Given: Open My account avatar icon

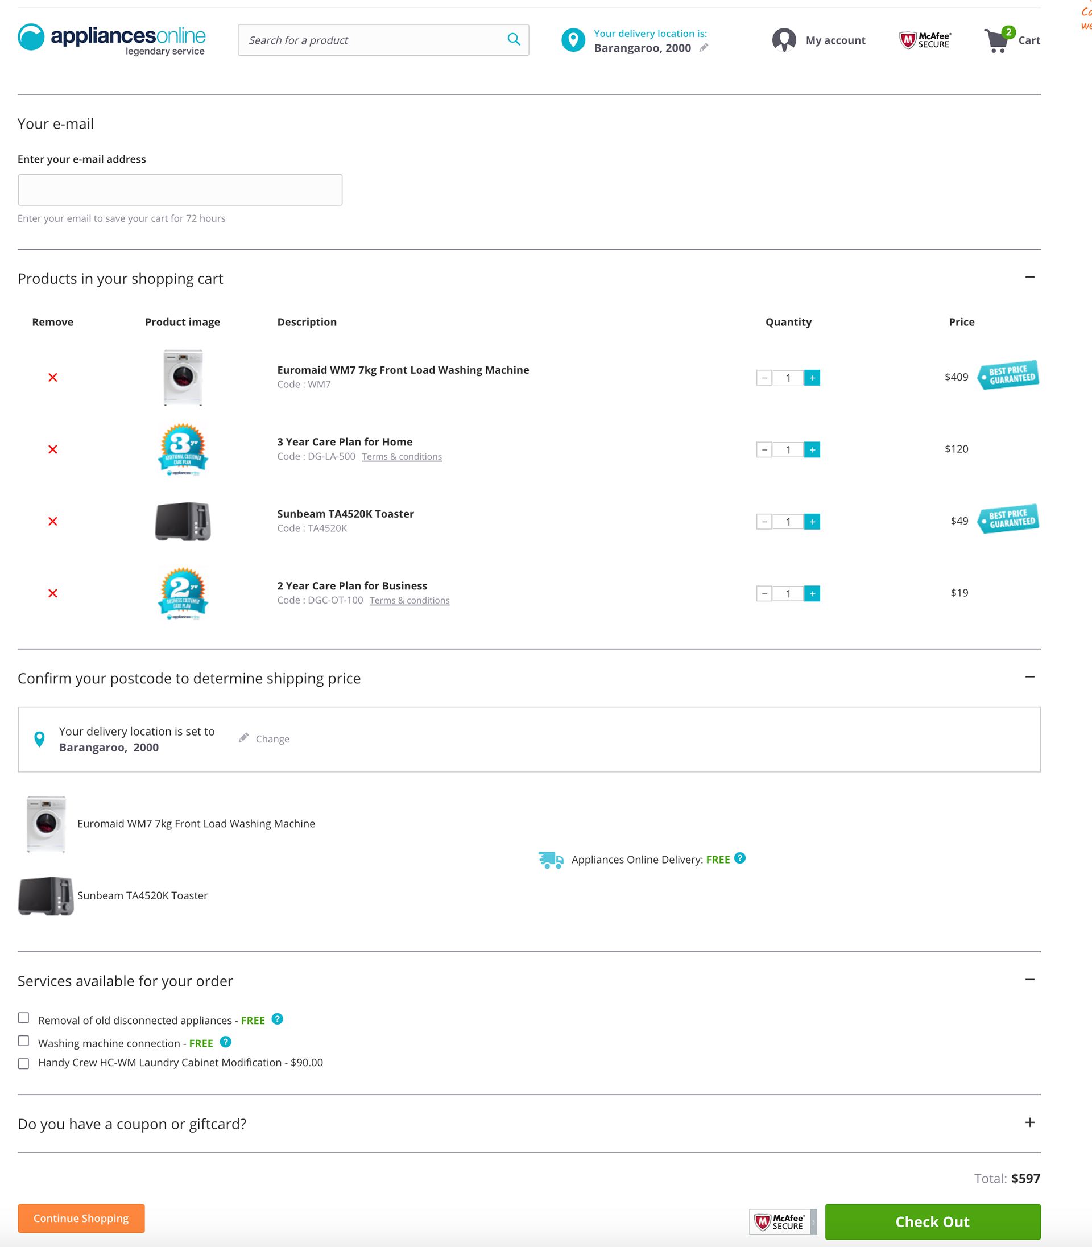Looking at the screenshot, I should tap(784, 40).
